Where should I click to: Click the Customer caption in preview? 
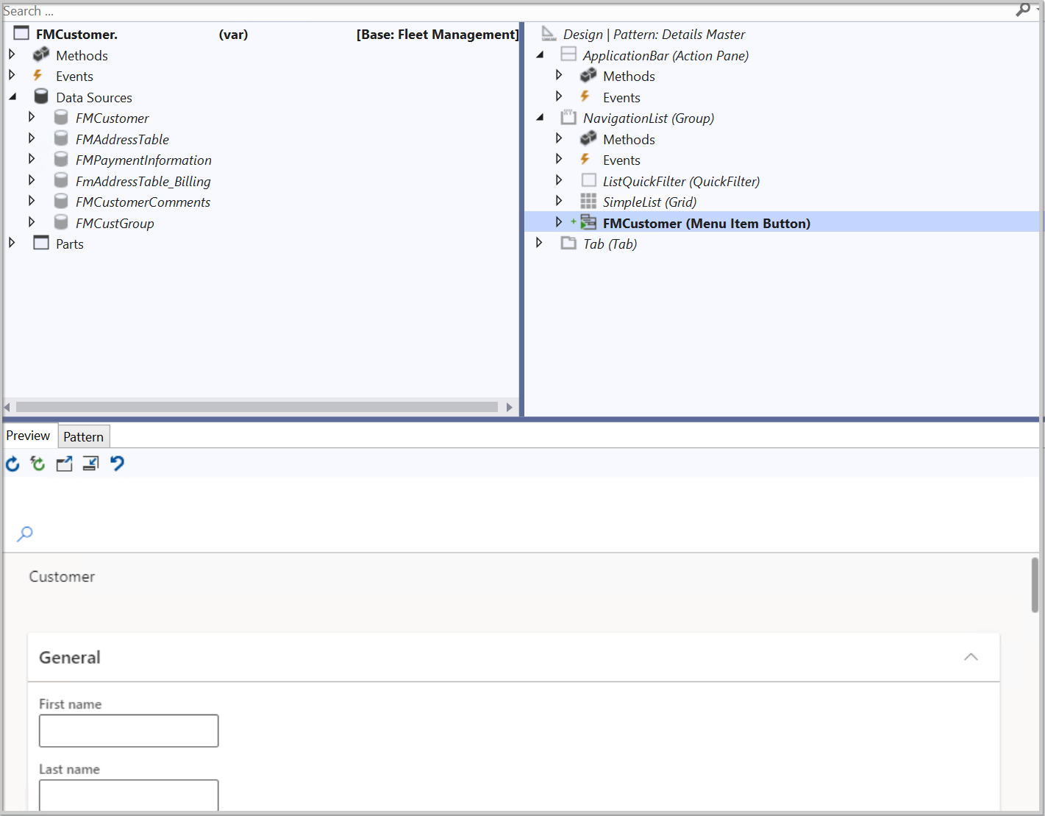click(x=62, y=577)
